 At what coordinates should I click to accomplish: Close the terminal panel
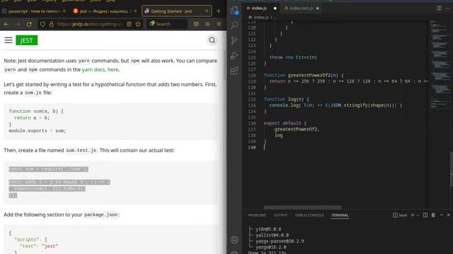coord(448,215)
